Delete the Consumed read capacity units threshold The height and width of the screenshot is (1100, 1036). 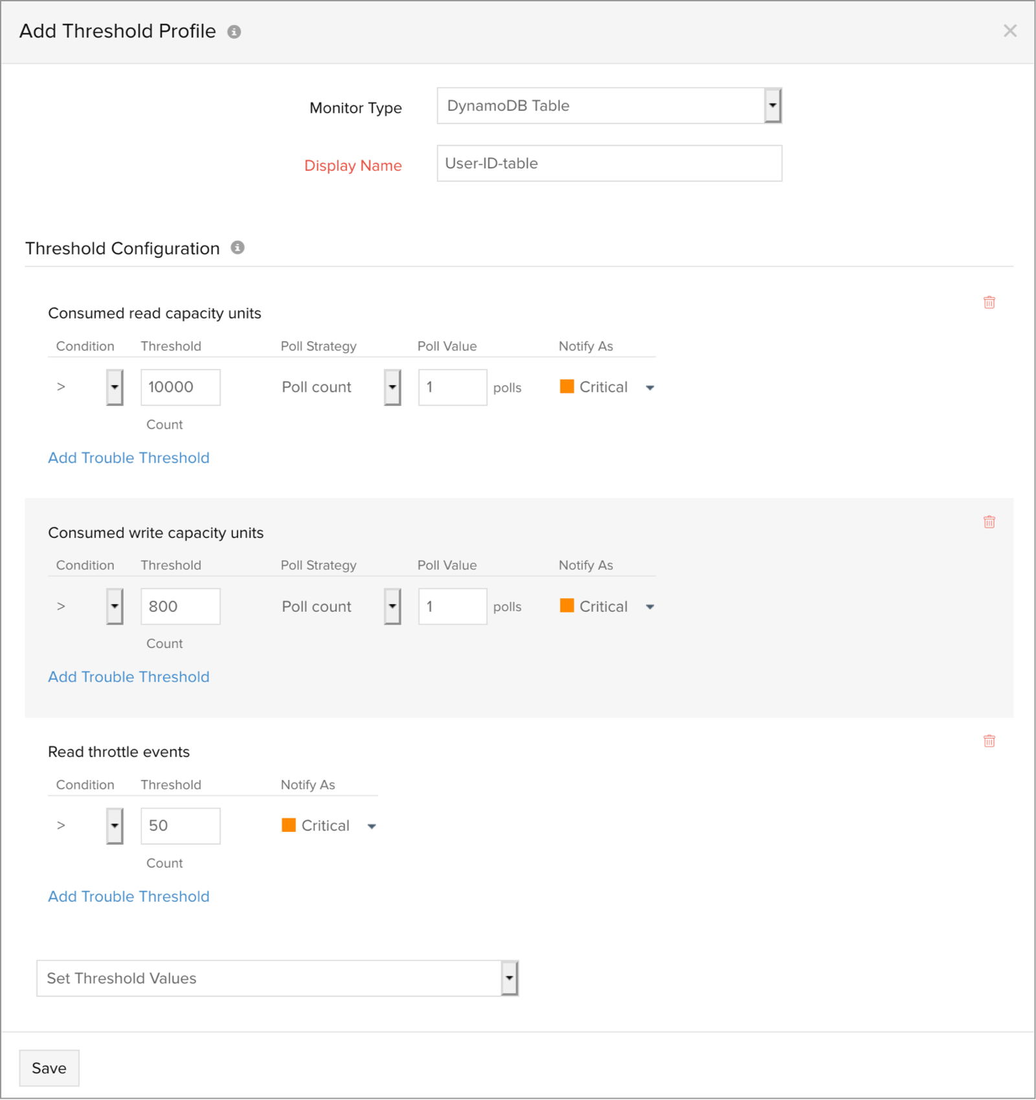tap(989, 302)
